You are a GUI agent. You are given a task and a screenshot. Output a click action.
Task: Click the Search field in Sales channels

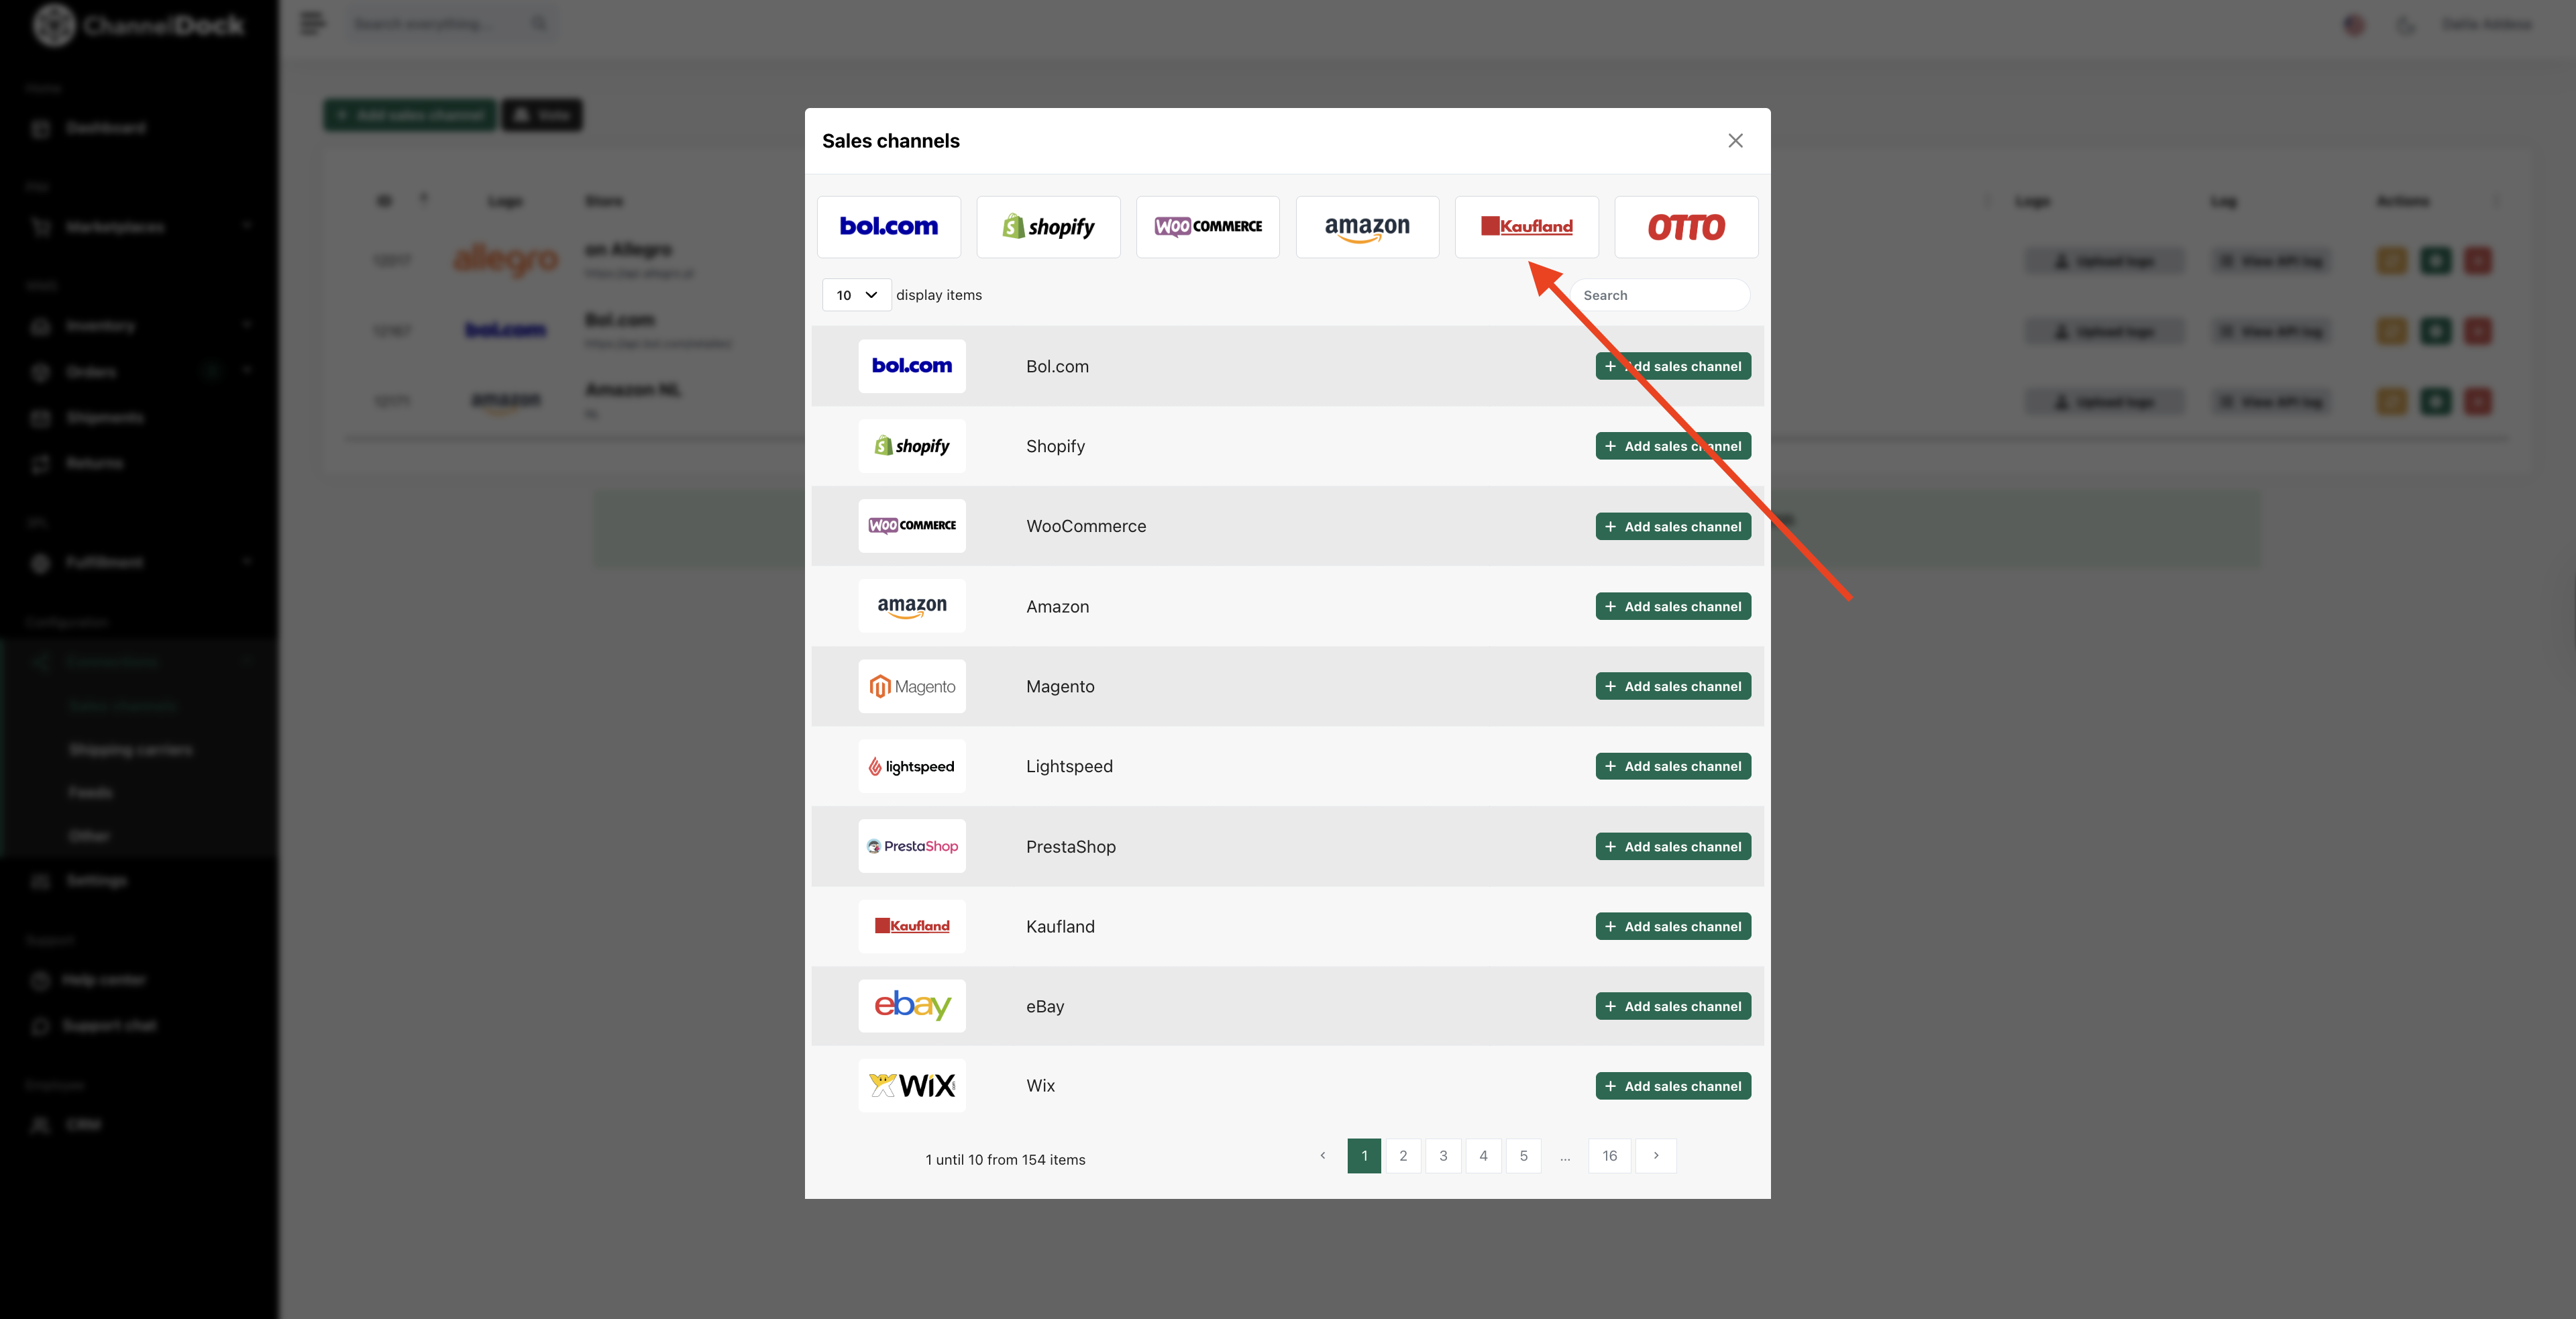pyautogui.click(x=1659, y=295)
